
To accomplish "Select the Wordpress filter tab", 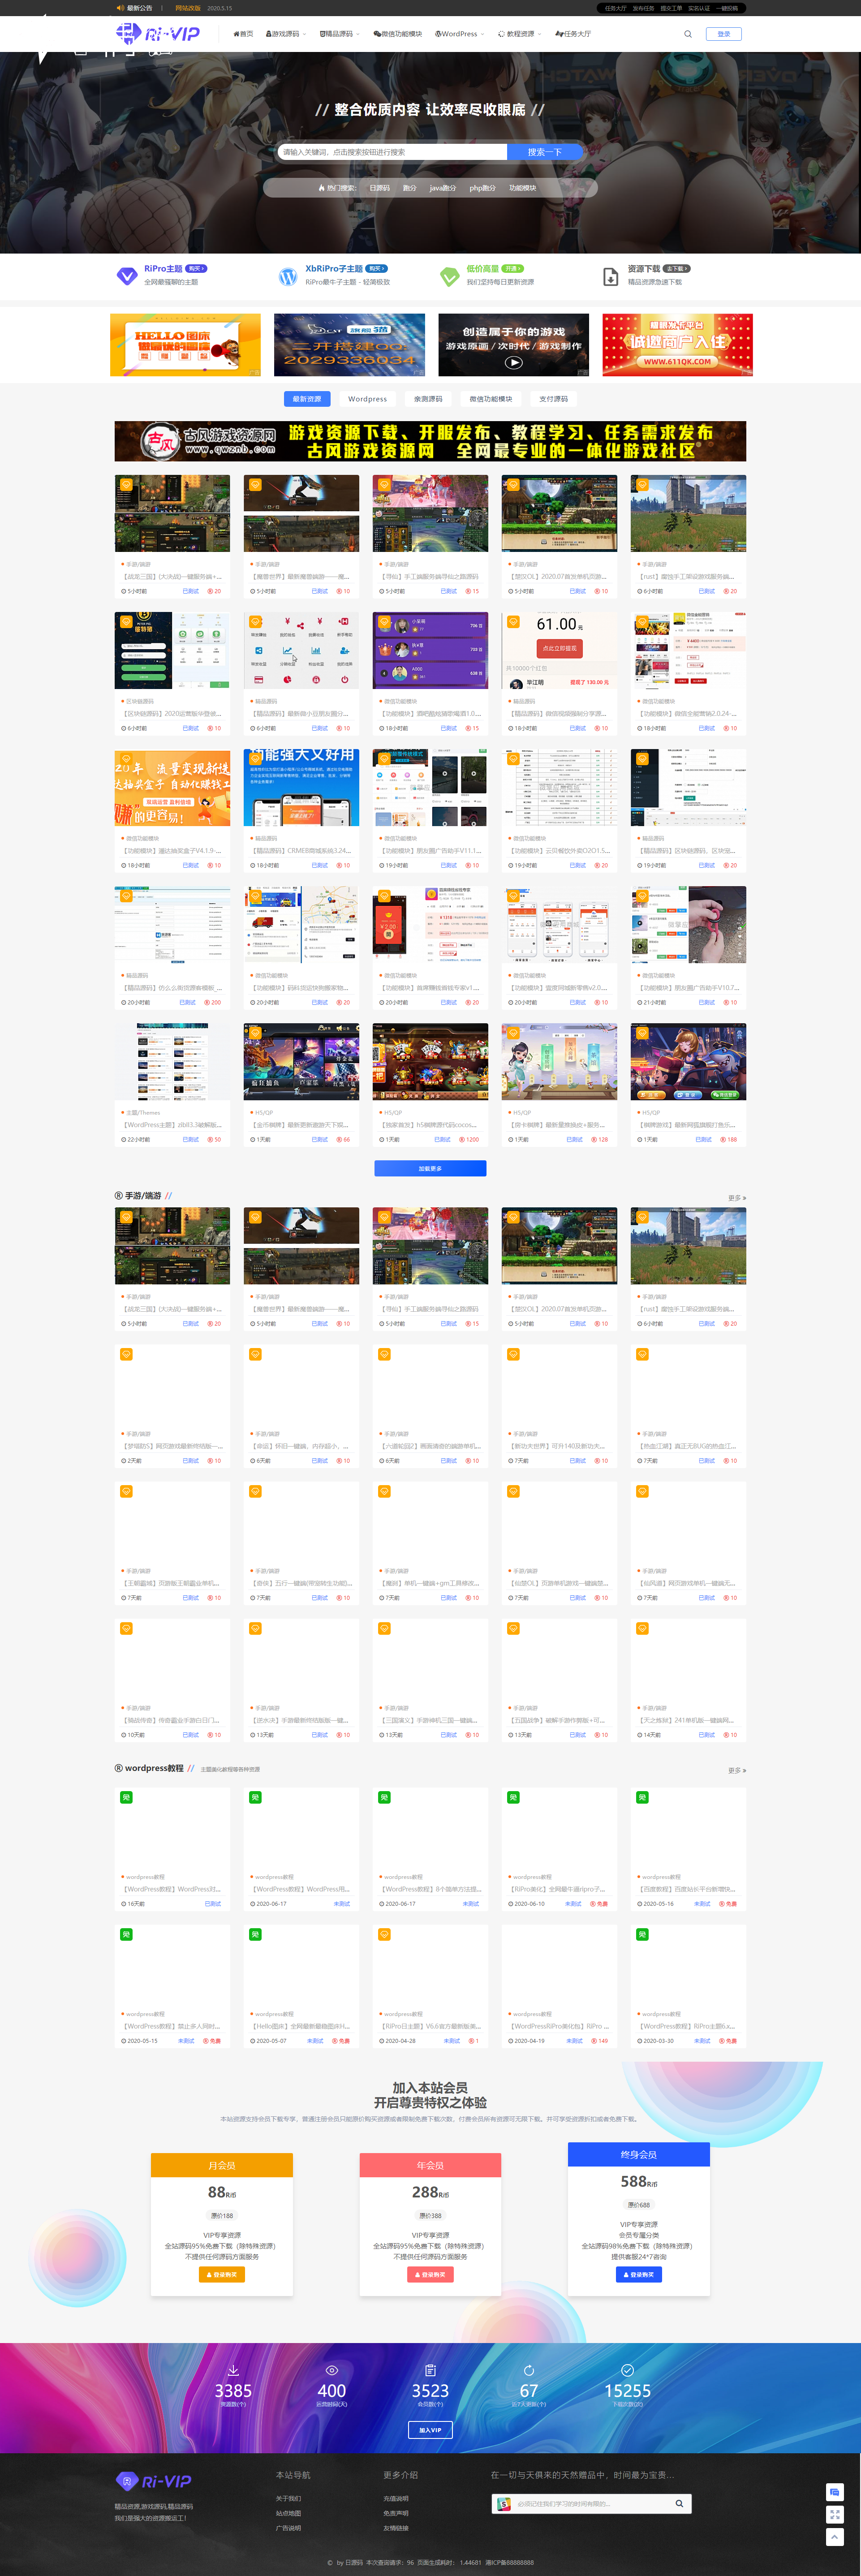I will pos(367,399).
